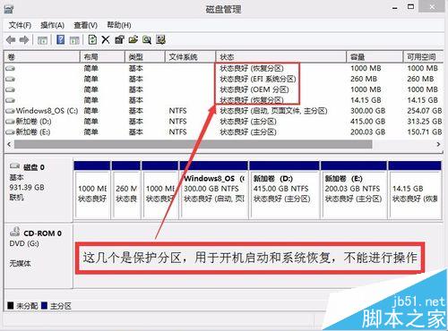
Task: Sort by the 可用空间 column header
Action: 423,56
